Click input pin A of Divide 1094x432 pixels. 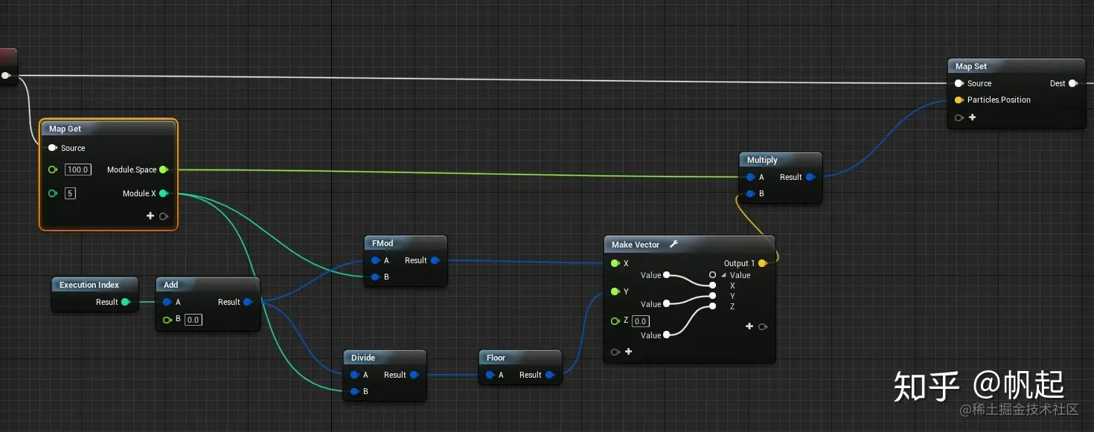(354, 375)
